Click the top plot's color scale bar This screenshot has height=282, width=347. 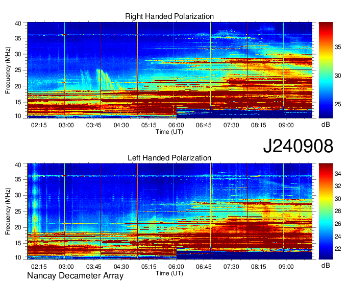pyautogui.click(x=326, y=70)
